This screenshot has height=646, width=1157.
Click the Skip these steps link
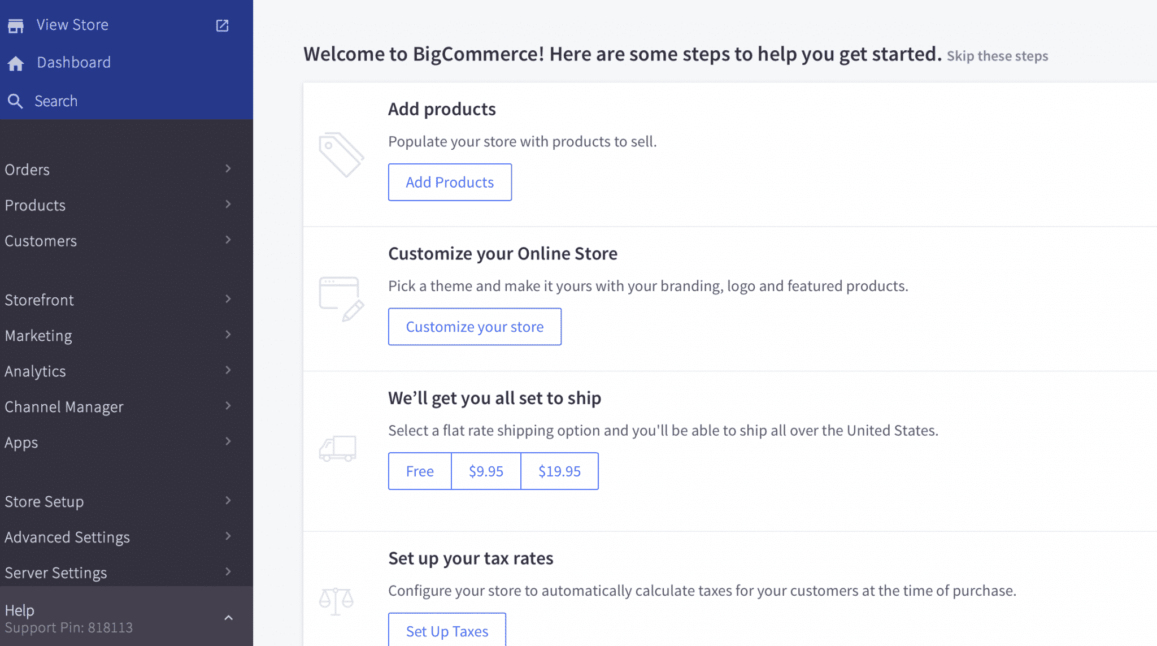997,56
